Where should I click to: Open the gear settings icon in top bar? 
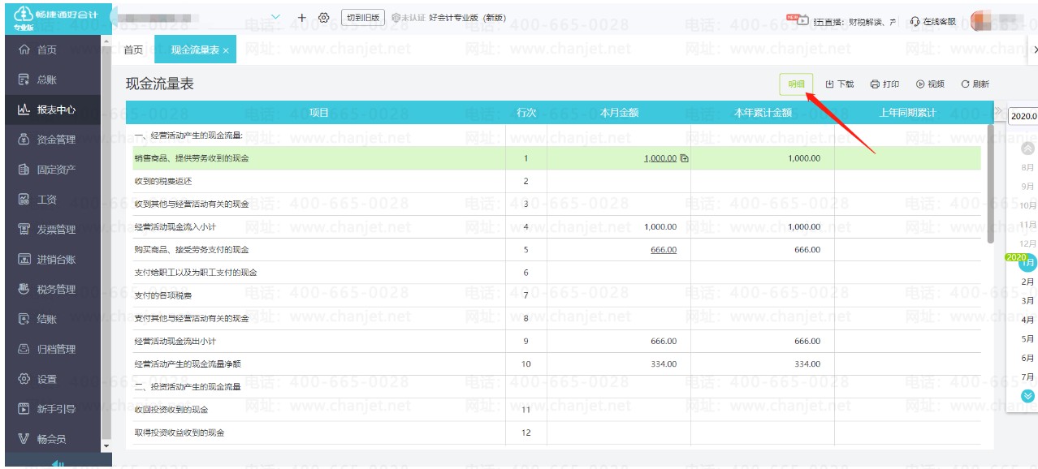pos(324,17)
